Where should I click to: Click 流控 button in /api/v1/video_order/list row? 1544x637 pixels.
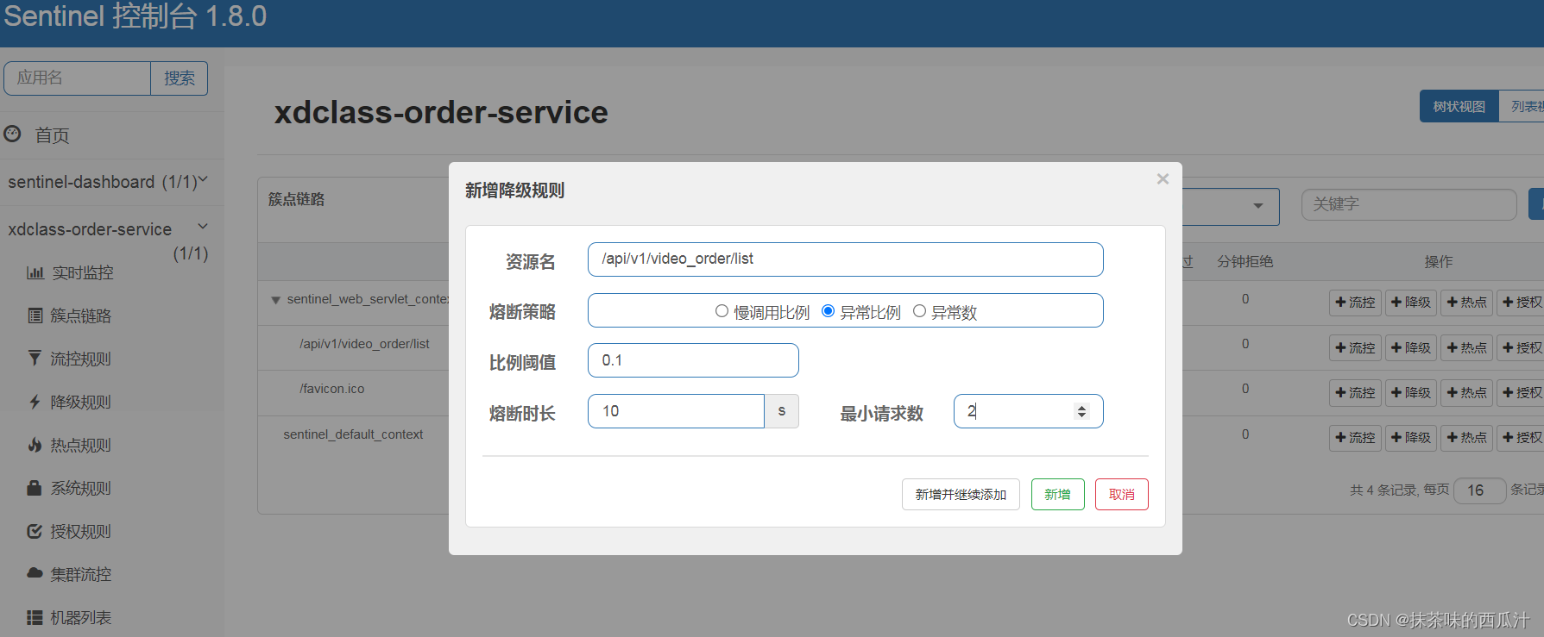click(1355, 347)
